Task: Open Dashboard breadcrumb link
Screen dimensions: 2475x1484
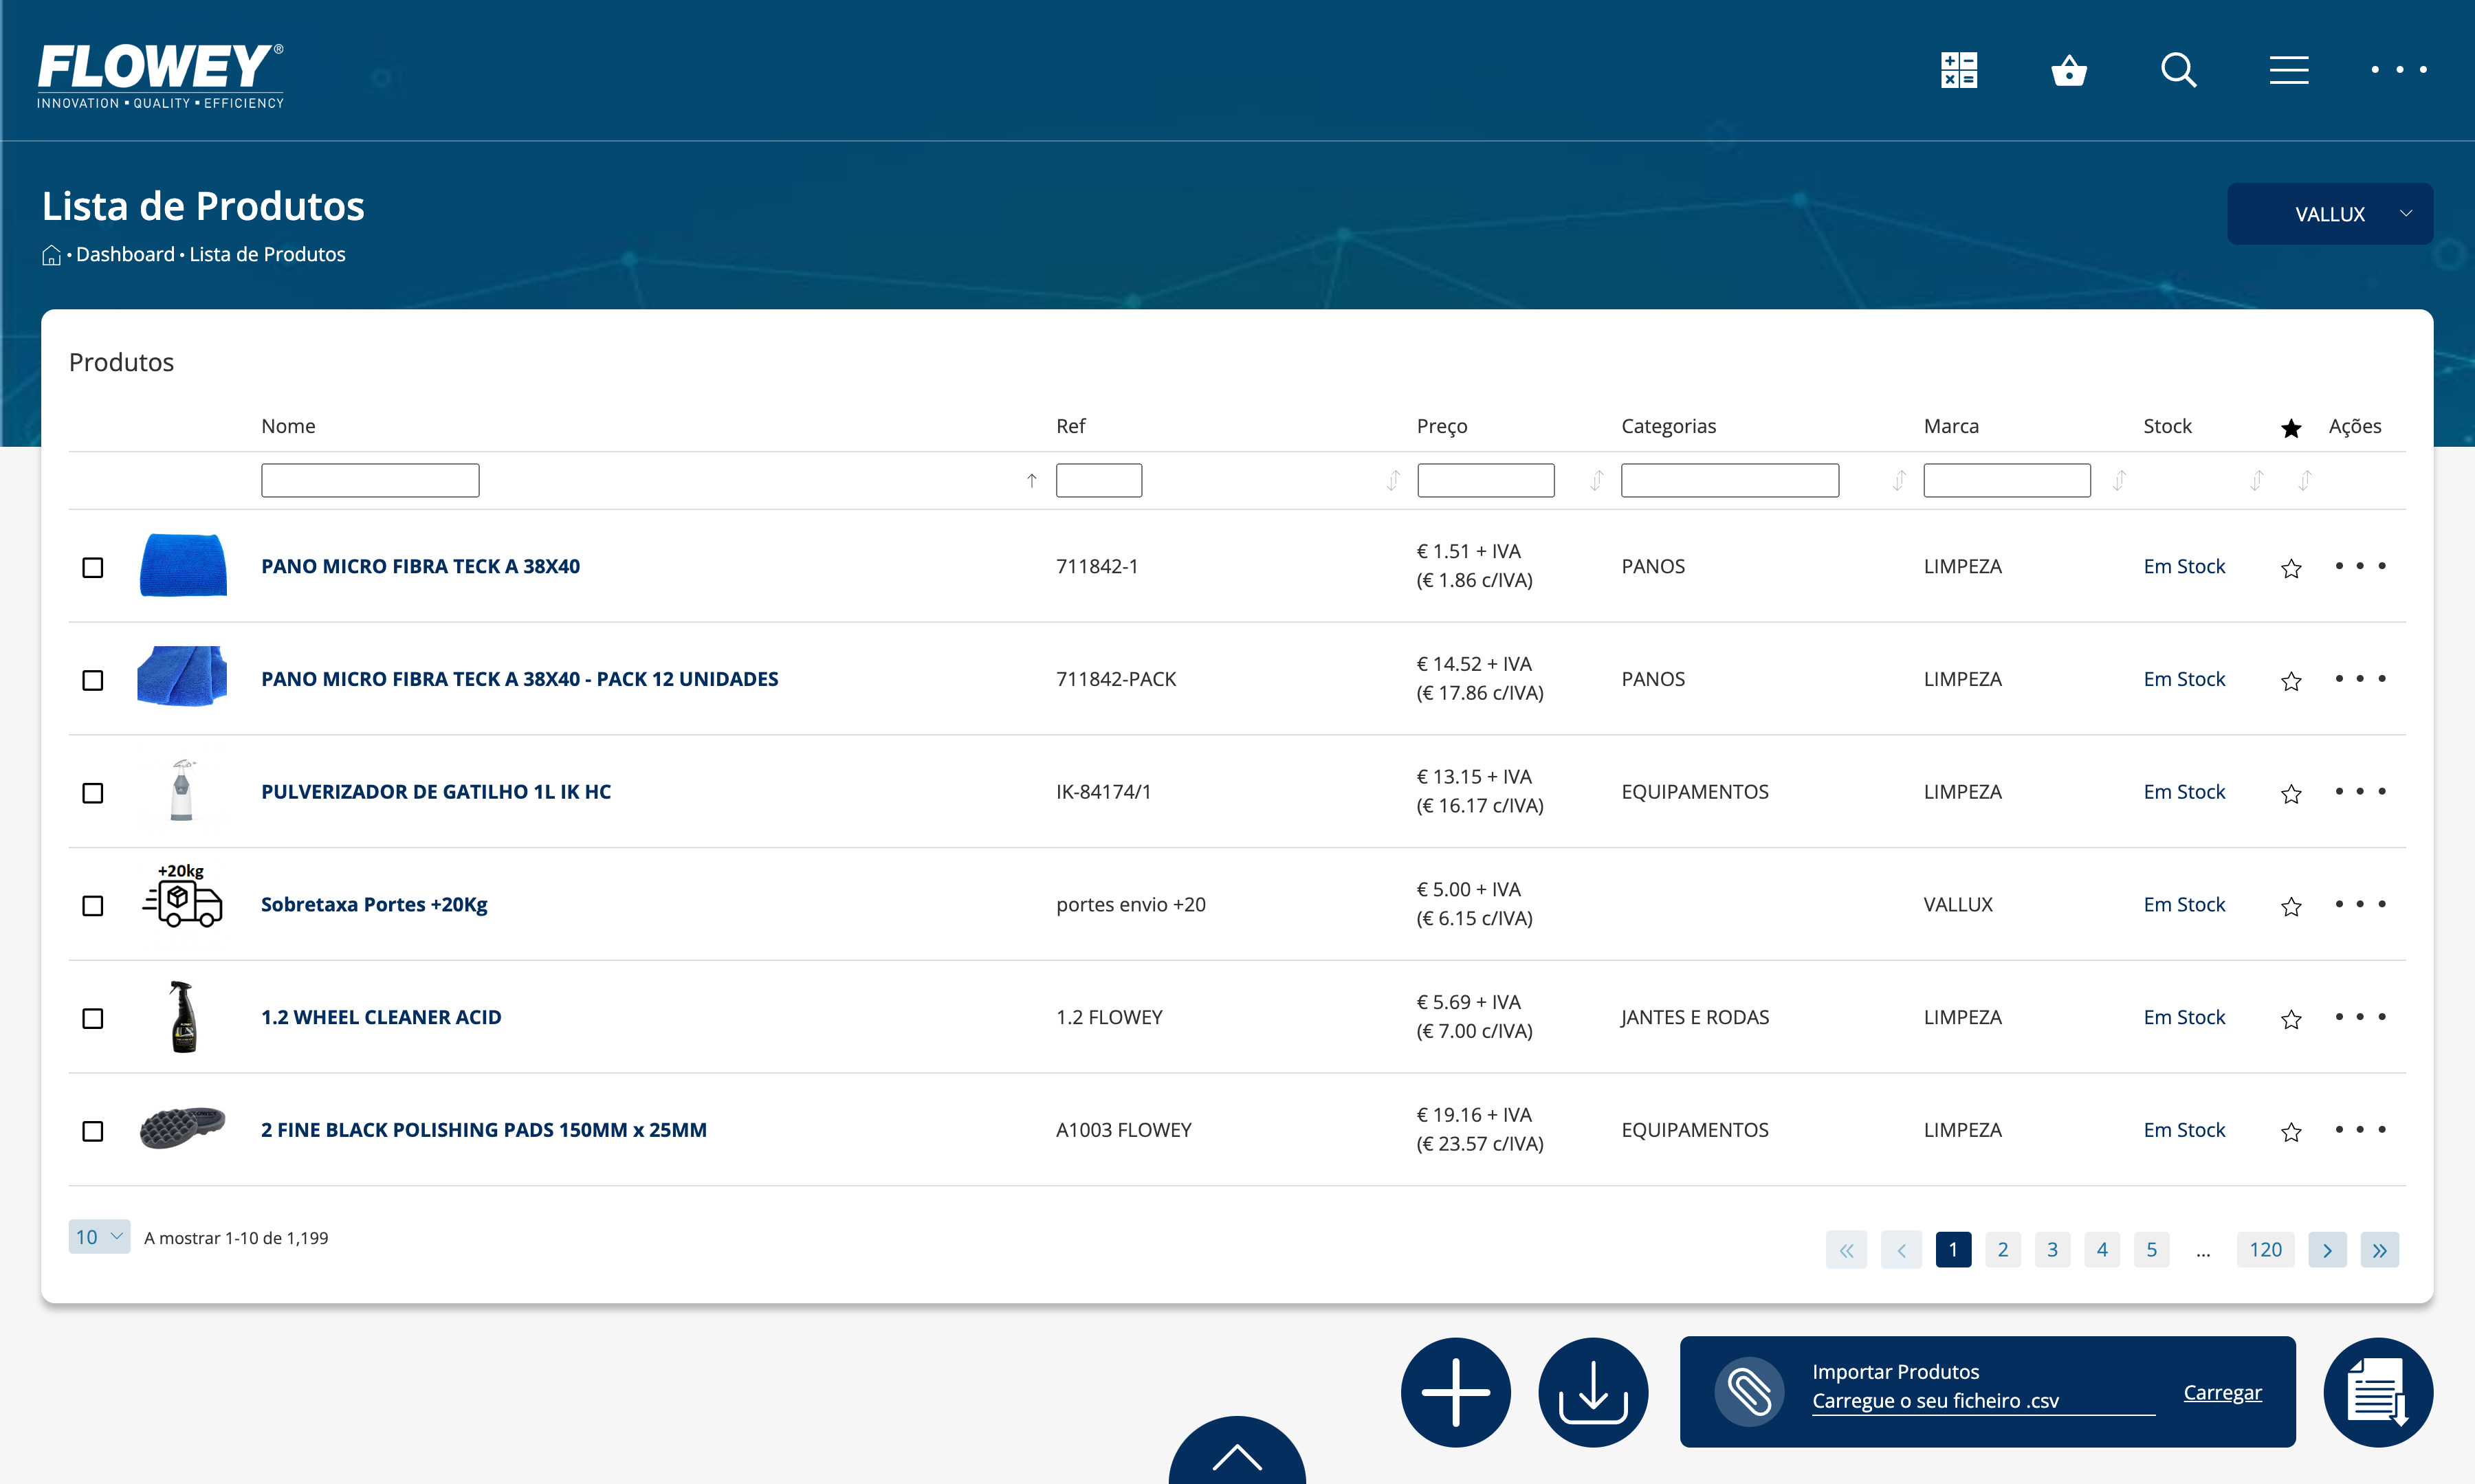Action: click(x=125, y=254)
